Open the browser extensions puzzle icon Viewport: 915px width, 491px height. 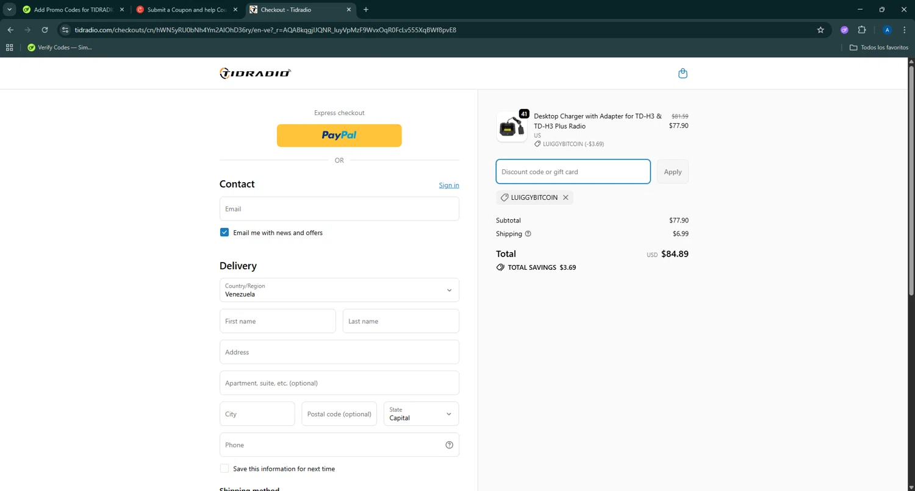click(x=862, y=30)
